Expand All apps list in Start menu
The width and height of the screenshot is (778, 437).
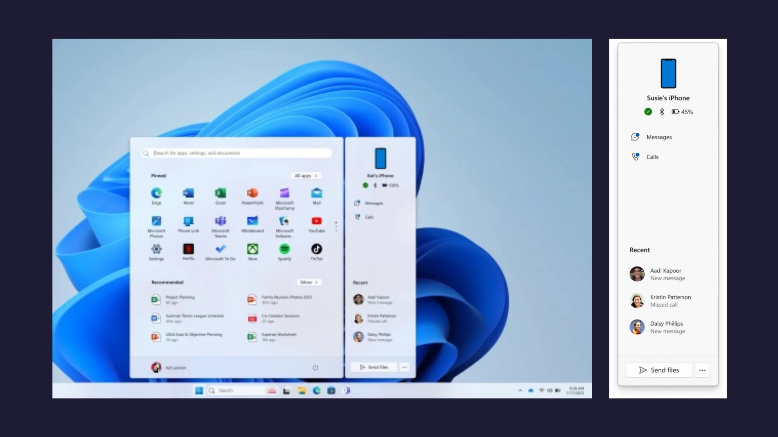pyautogui.click(x=306, y=176)
